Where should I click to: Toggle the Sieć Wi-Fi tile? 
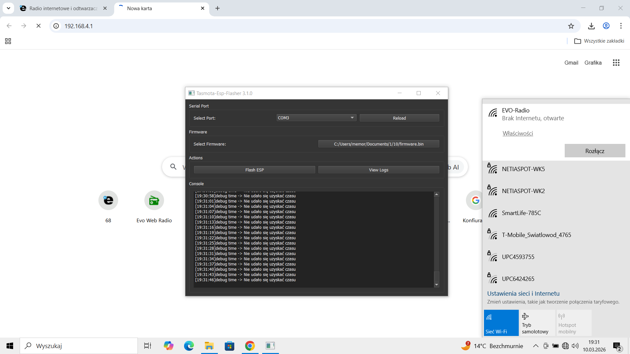pos(501,323)
